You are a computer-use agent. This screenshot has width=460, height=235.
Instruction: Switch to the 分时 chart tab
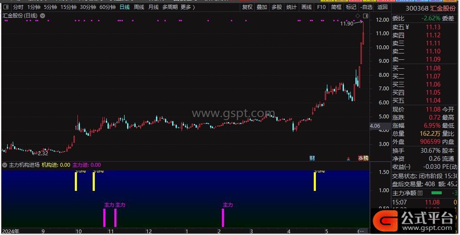(18, 7)
